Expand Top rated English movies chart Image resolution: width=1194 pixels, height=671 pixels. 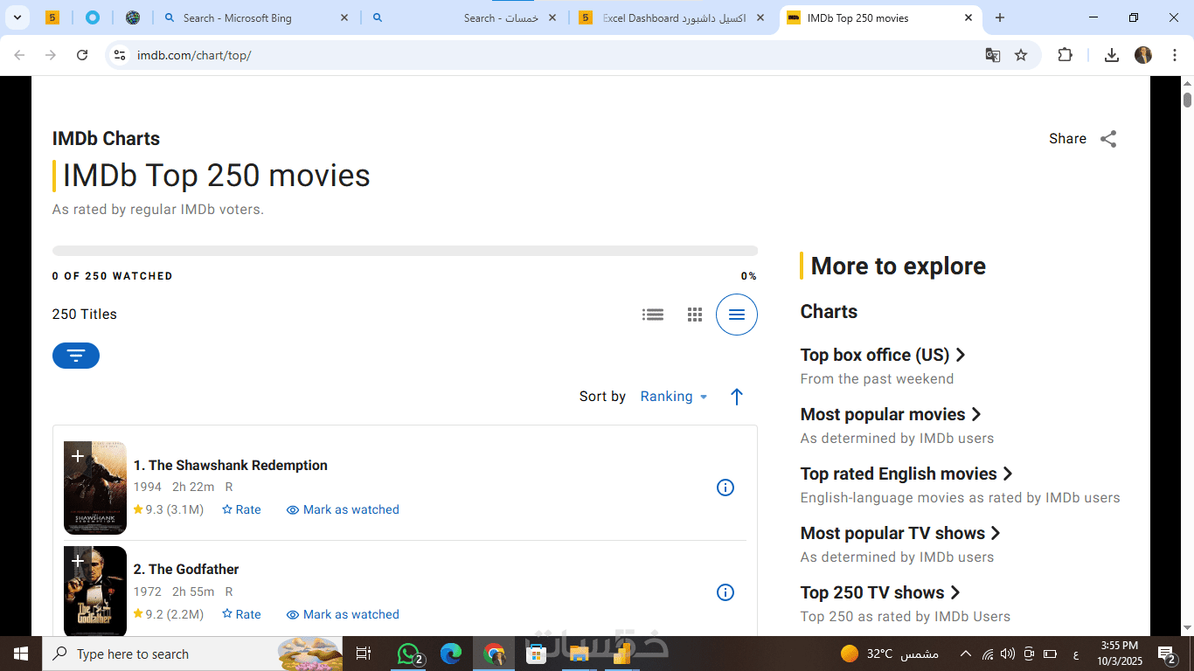[906, 474]
